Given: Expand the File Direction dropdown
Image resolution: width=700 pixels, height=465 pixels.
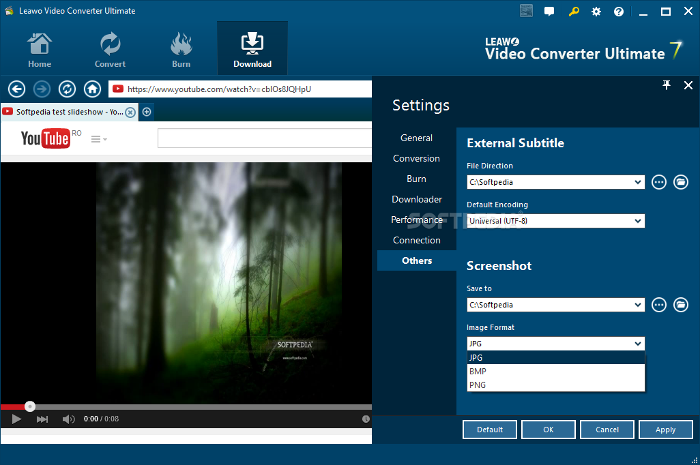Looking at the screenshot, I should 638,182.
